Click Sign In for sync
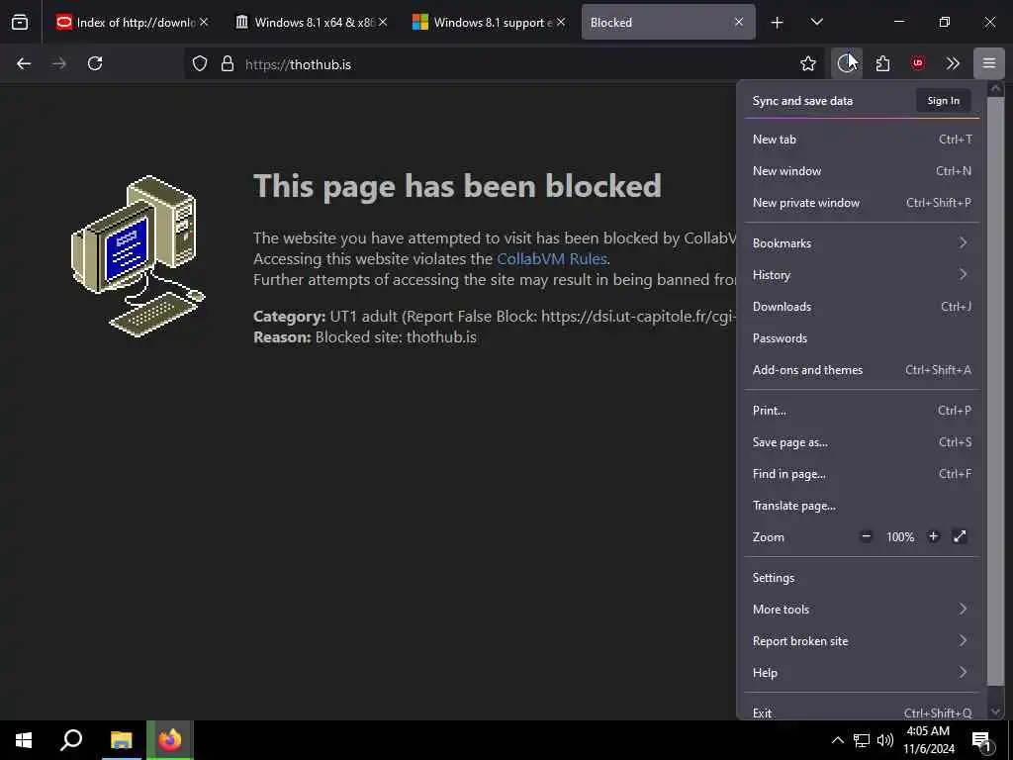This screenshot has width=1013, height=760. [x=943, y=100]
